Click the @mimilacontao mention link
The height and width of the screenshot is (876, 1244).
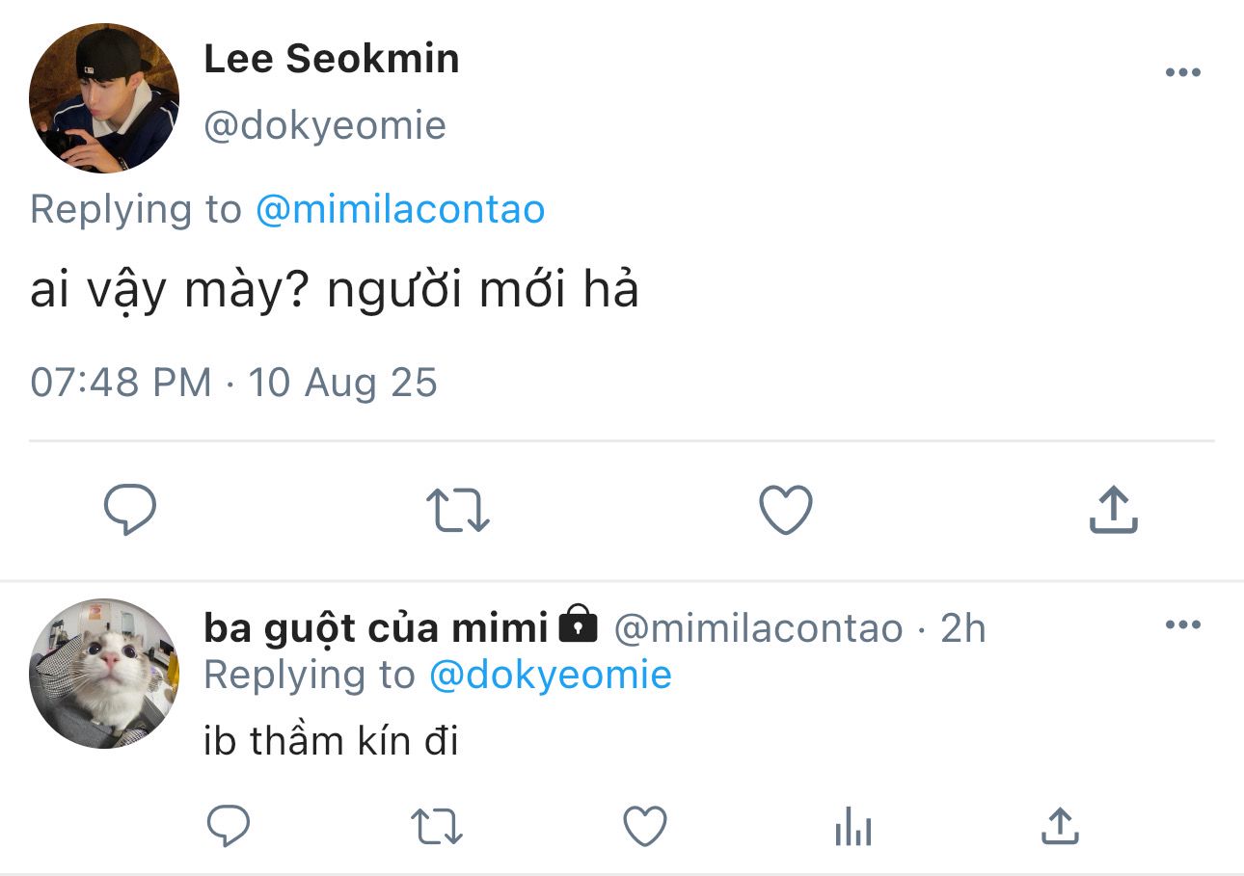click(400, 209)
